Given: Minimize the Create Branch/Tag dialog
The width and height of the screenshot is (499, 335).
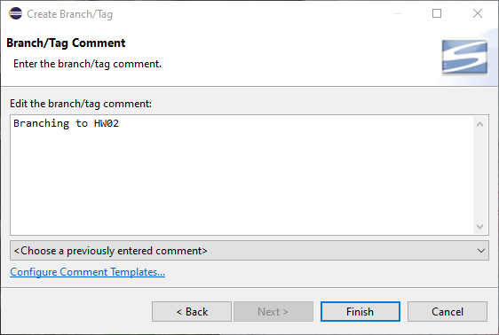Looking at the screenshot, I should (x=397, y=13).
